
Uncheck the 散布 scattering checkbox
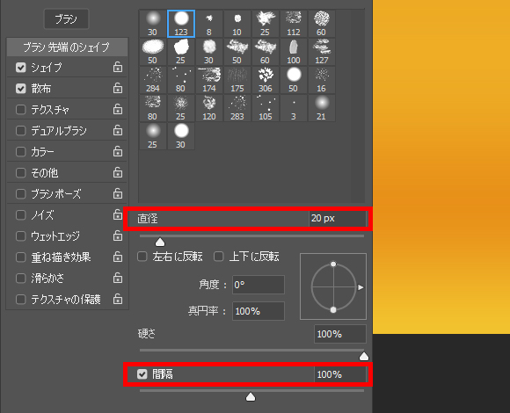pyautogui.click(x=21, y=89)
